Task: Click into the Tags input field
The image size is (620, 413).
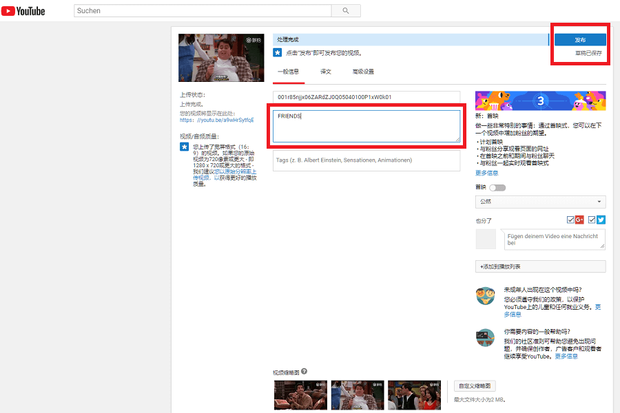Action: [x=366, y=160]
